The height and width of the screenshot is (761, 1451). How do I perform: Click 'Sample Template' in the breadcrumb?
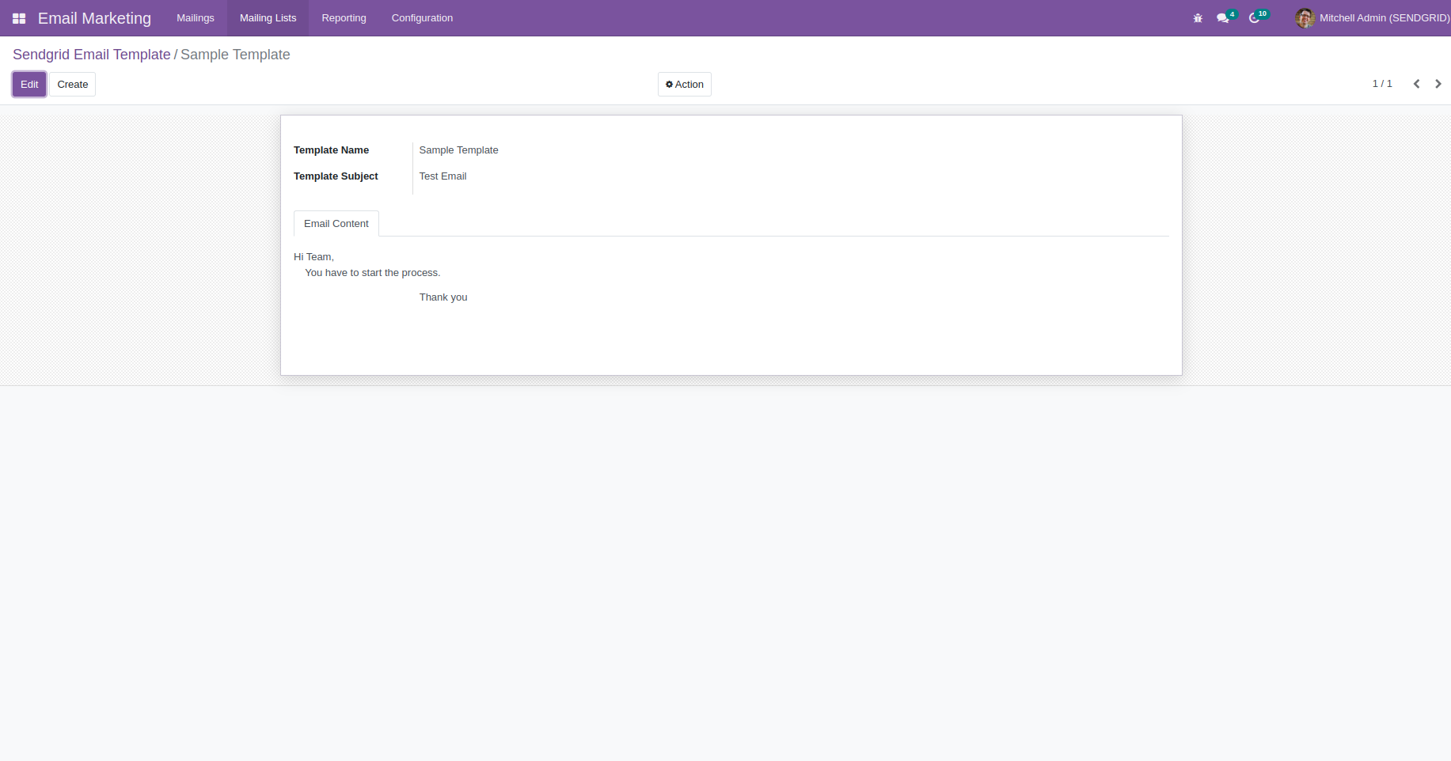[235, 55]
